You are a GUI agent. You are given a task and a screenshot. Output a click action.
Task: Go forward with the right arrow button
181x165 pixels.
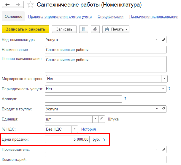(18, 5)
